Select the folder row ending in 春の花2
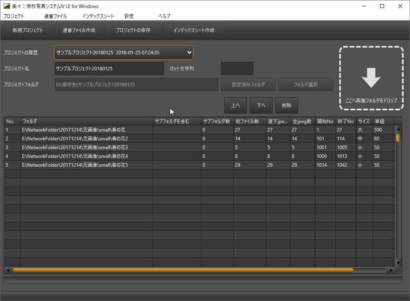410x301 pixels. 199,139
